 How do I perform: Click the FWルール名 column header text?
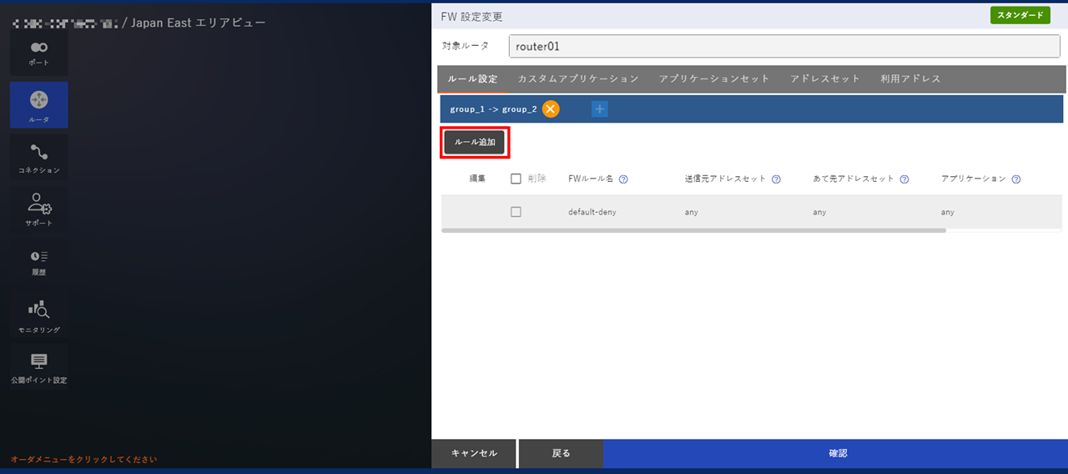click(591, 179)
